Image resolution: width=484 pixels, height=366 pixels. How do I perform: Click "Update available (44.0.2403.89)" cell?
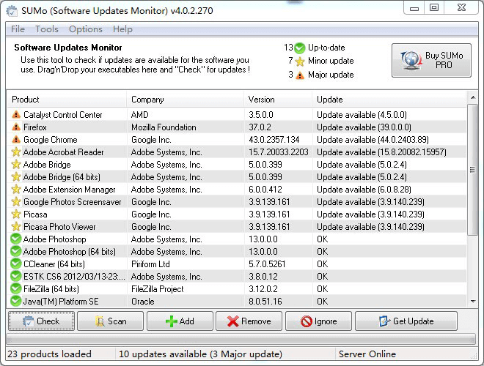(373, 140)
